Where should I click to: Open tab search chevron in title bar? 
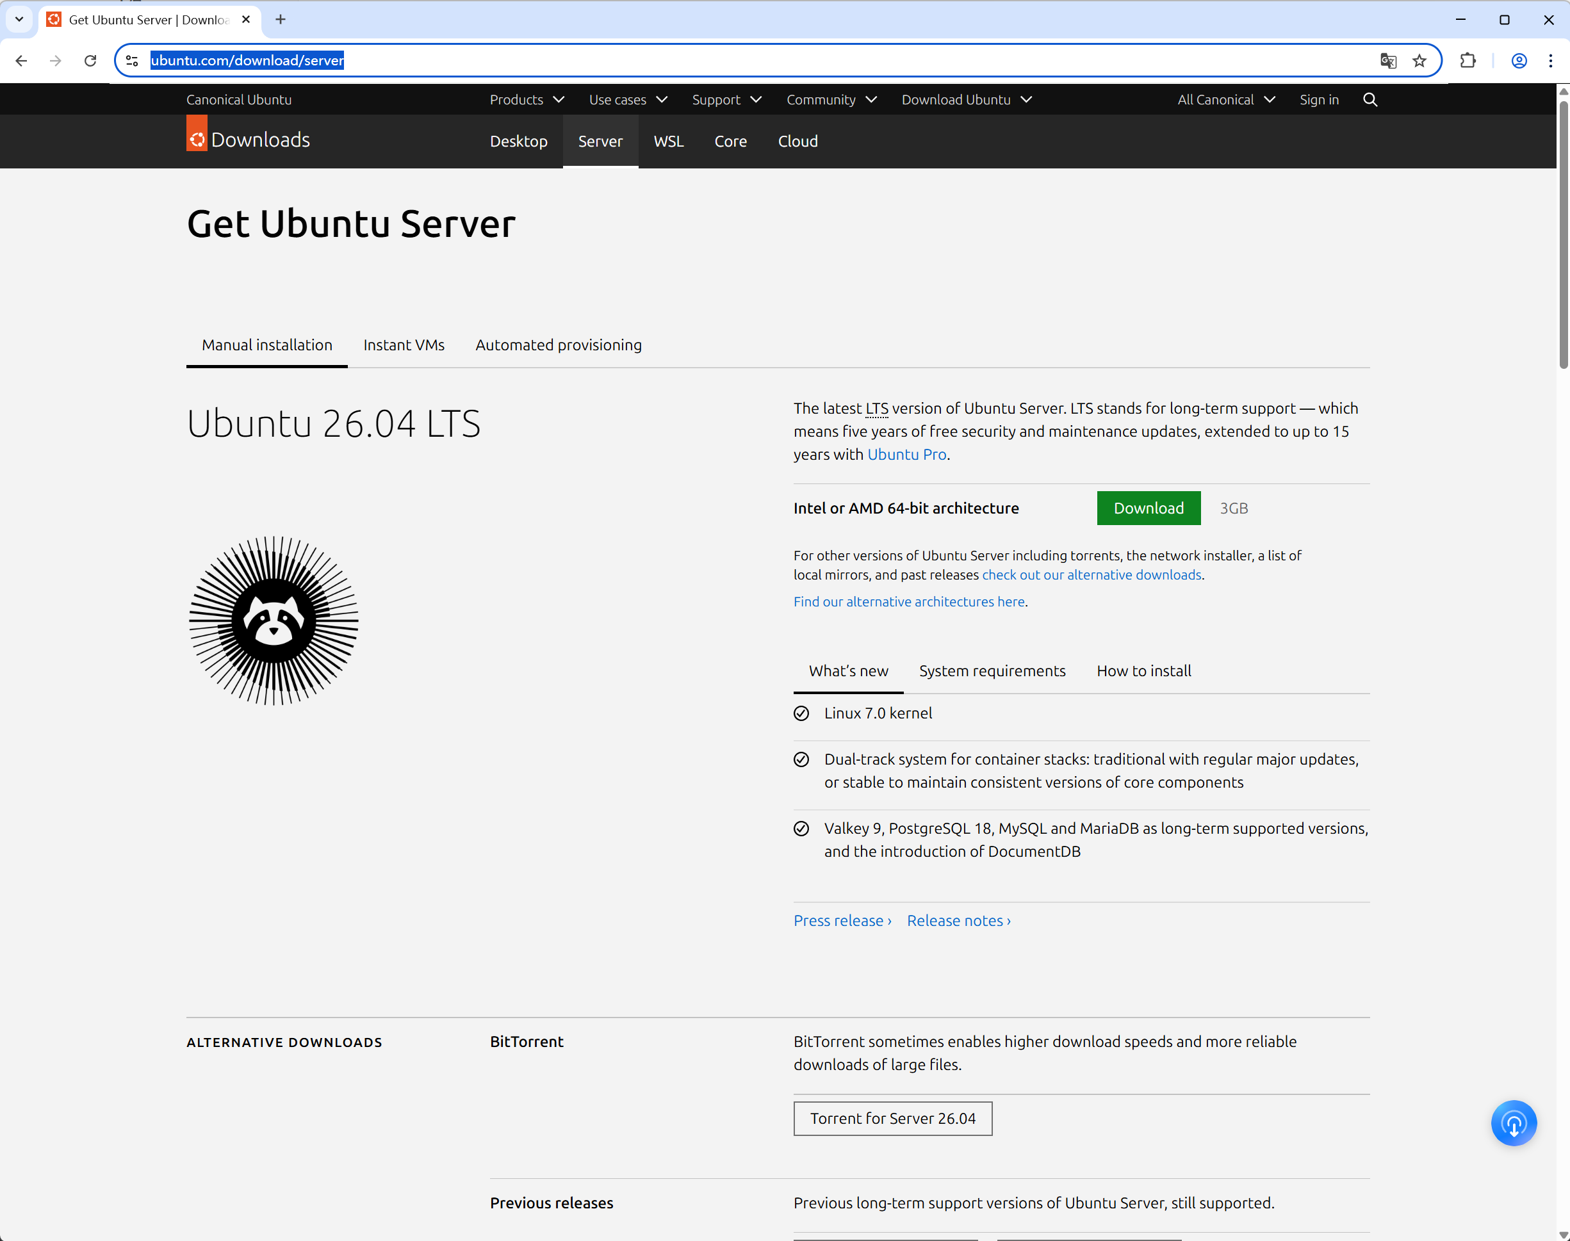(20, 20)
